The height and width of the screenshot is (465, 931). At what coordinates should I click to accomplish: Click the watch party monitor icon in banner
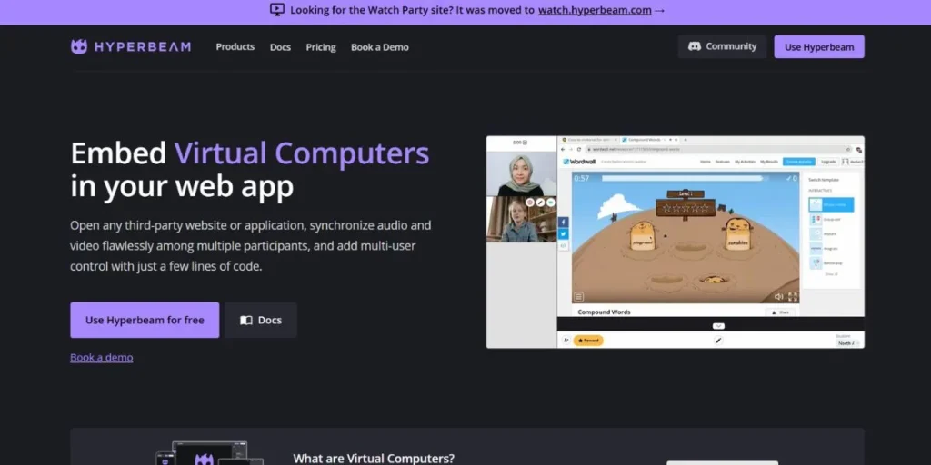tap(277, 9)
